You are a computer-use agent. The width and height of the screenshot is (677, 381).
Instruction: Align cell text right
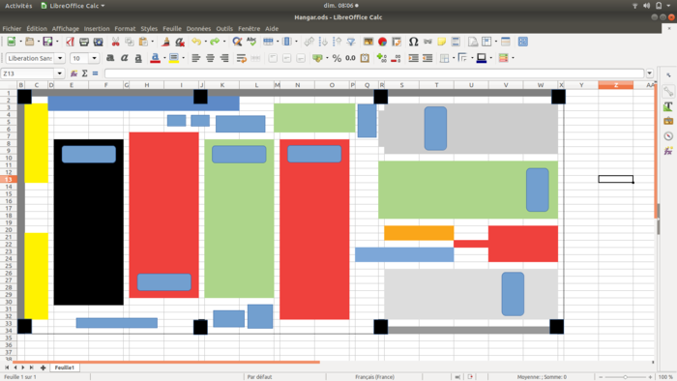coord(224,58)
